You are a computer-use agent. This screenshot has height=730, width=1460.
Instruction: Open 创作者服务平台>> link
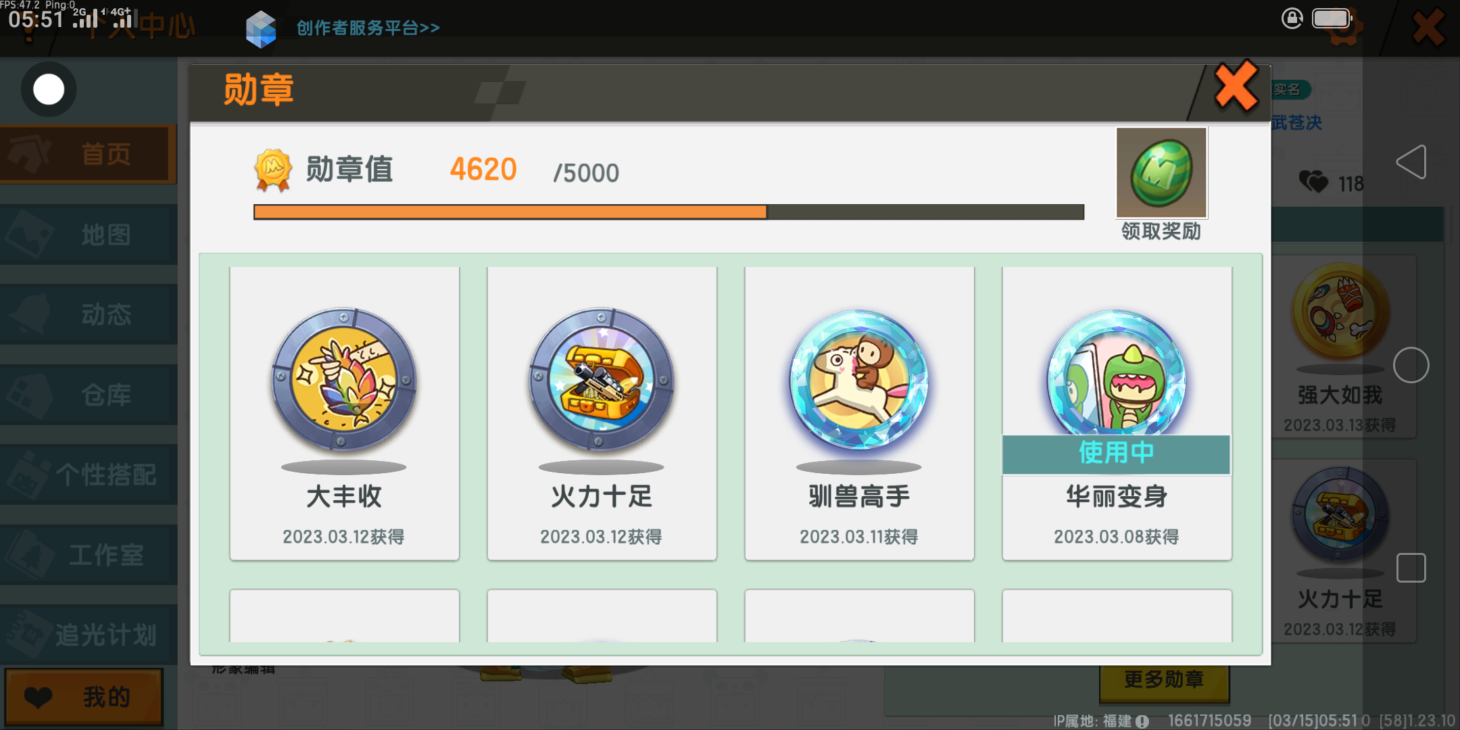[x=368, y=28]
